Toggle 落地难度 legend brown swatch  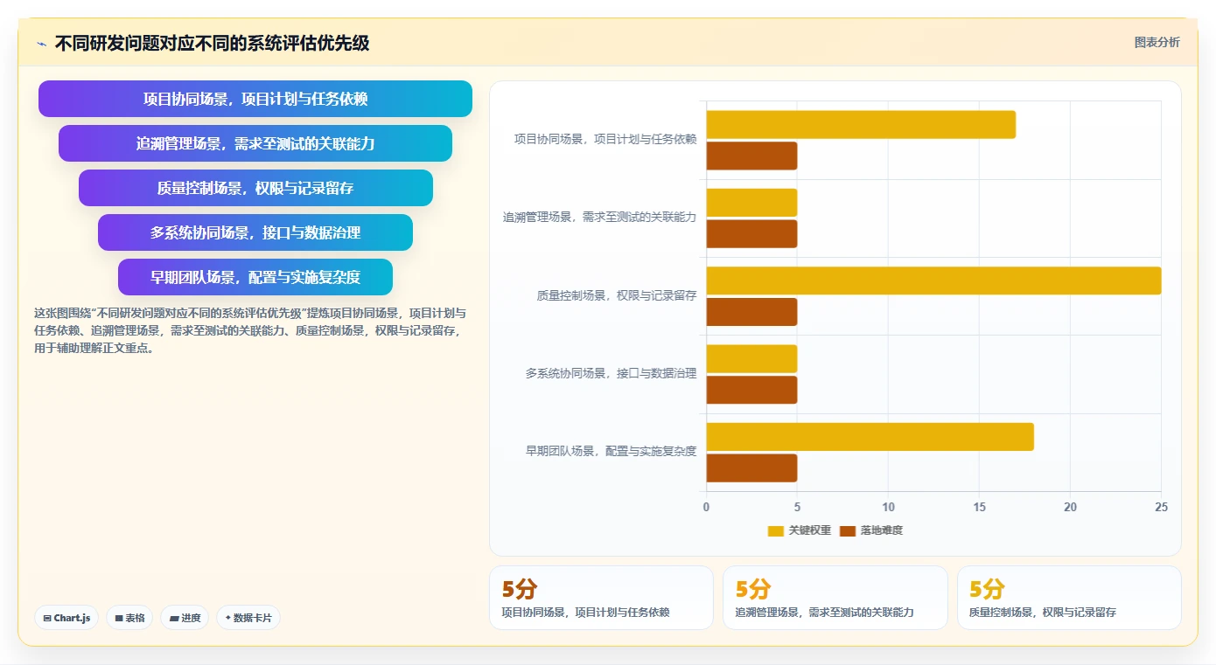click(x=848, y=530)
